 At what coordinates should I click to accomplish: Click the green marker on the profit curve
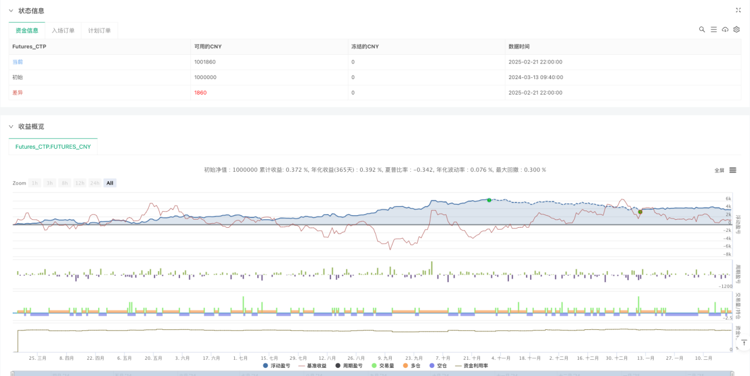[489, 200]
